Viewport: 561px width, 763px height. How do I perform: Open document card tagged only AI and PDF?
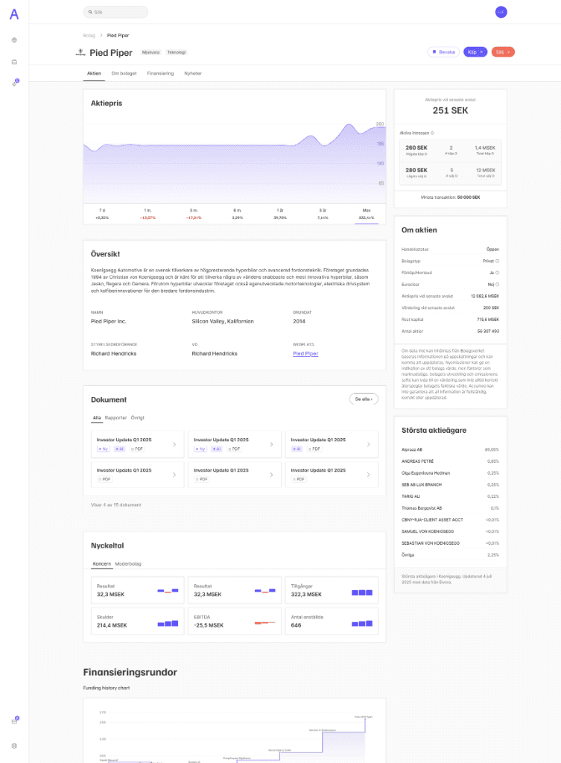[x=332, y=444]
